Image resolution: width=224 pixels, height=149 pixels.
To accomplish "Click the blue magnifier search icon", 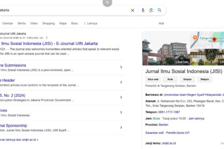I will coord(159,10).
